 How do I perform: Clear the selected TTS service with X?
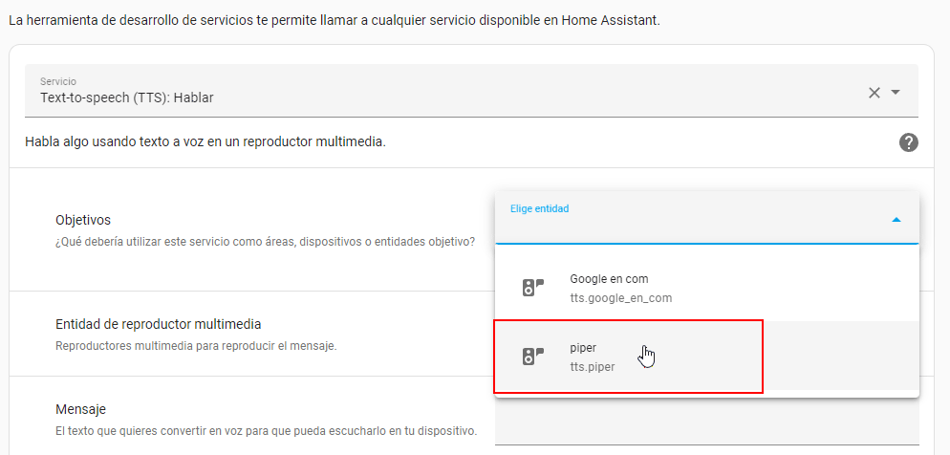(x=874, y=93)
